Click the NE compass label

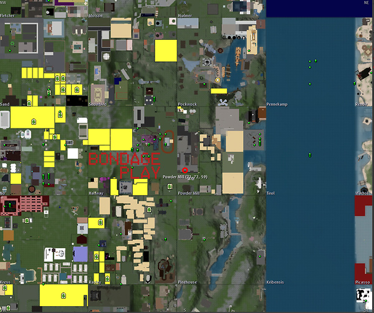coord(367,2)
